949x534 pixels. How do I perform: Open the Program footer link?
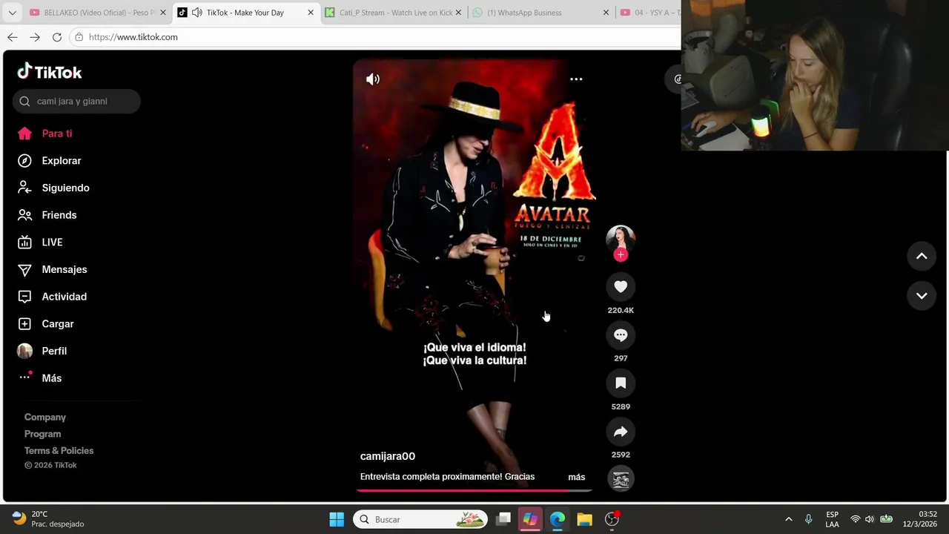(42, 434)
